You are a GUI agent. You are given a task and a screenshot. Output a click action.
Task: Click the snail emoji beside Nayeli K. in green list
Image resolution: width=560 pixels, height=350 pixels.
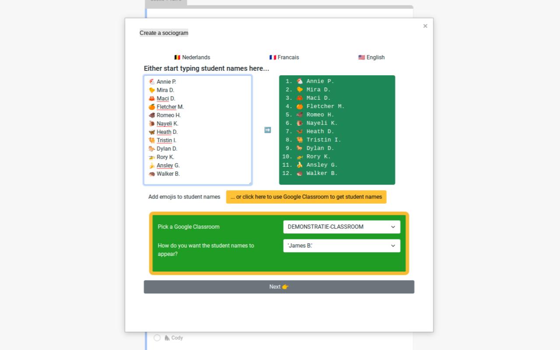point(300,123)
